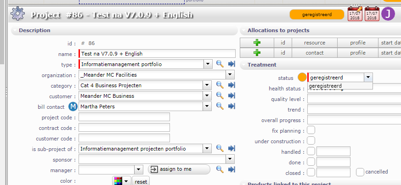The height and width of the screenshot is (185, 401).
Task: Add resource allocation with green plus
Action: point(257,43)
